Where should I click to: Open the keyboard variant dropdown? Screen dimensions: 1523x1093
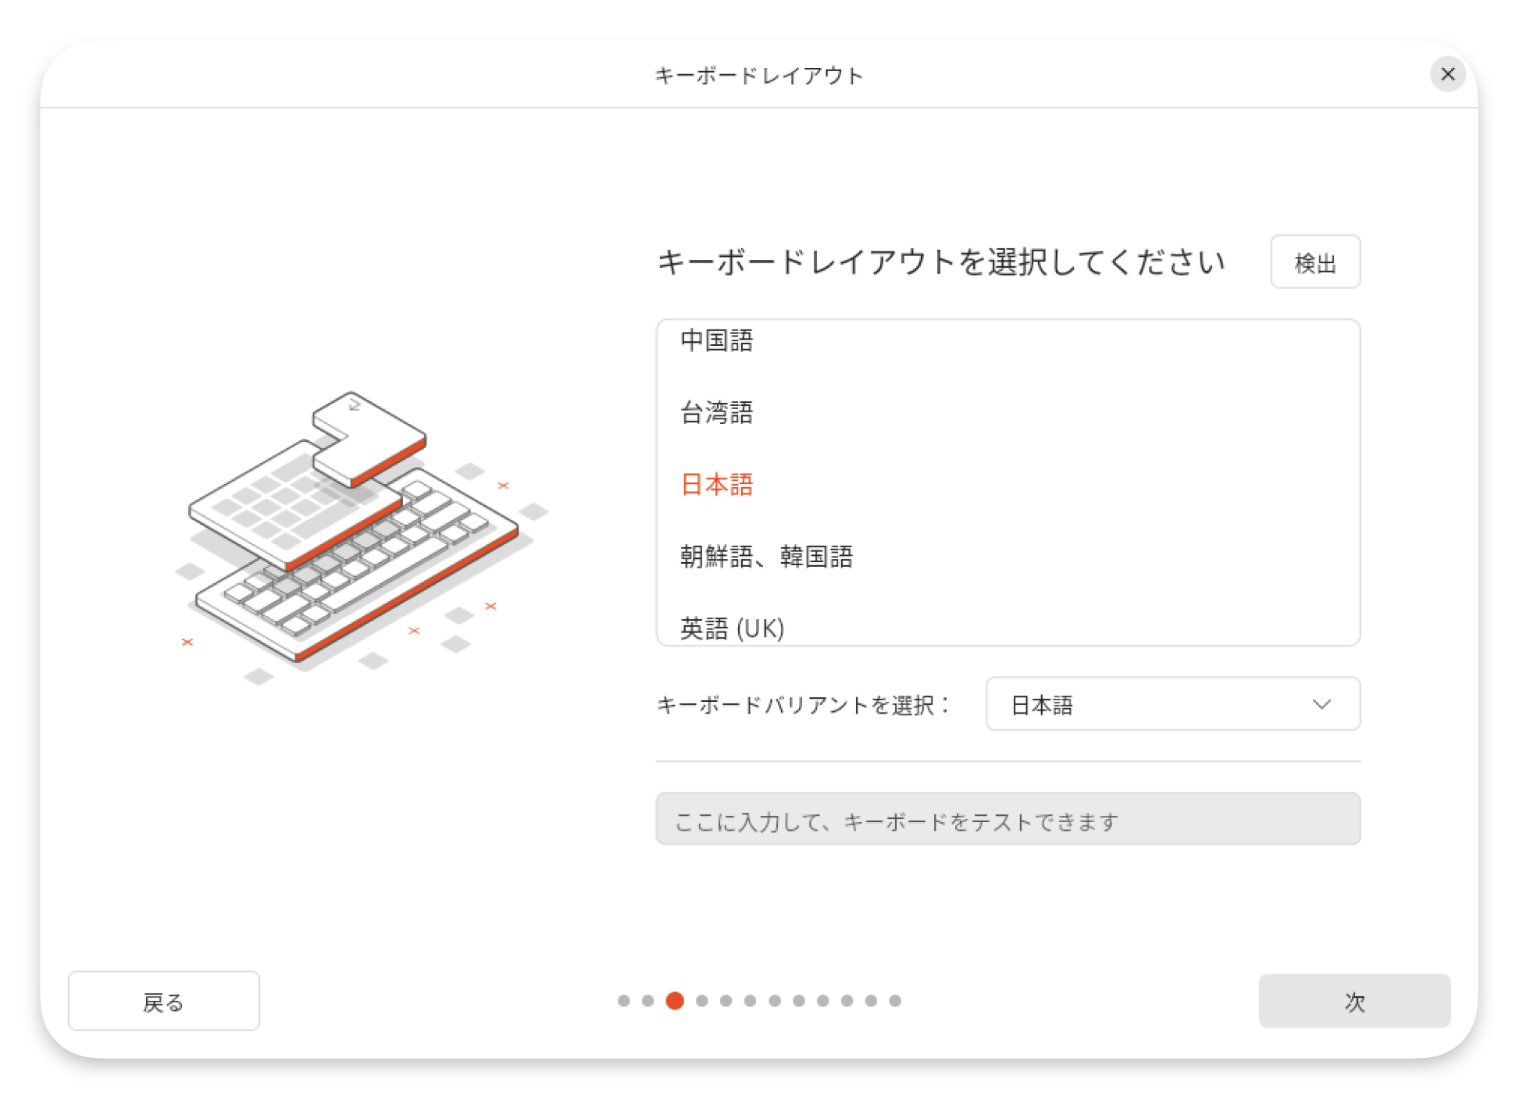click(1172, 704)
